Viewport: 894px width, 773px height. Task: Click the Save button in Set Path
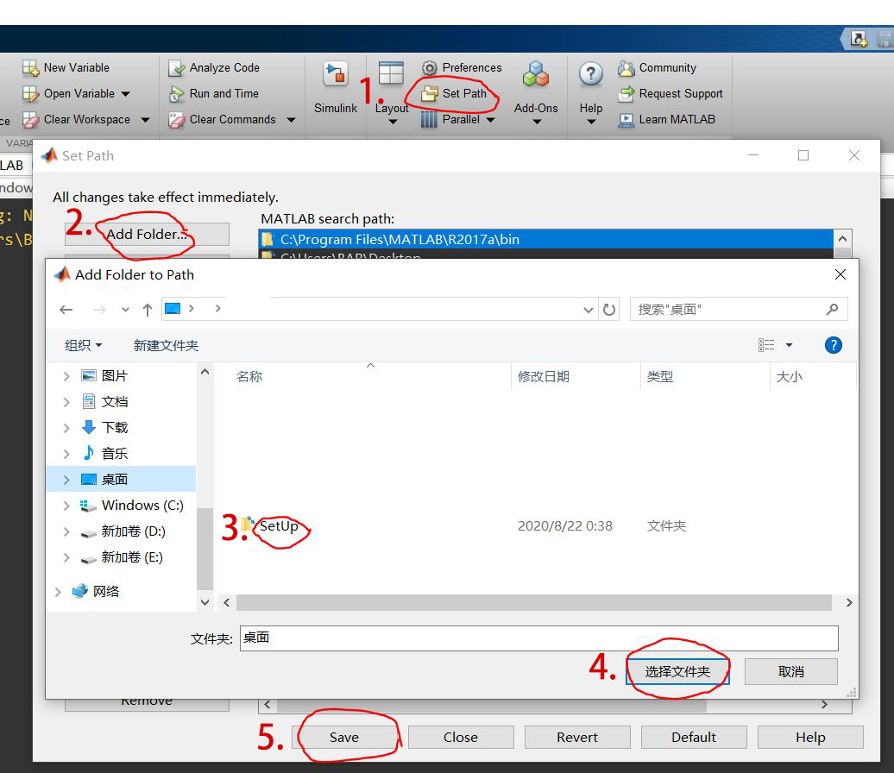coord(345,737)
